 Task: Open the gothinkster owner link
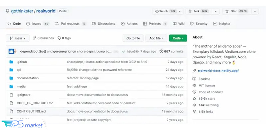coord(22,11)
